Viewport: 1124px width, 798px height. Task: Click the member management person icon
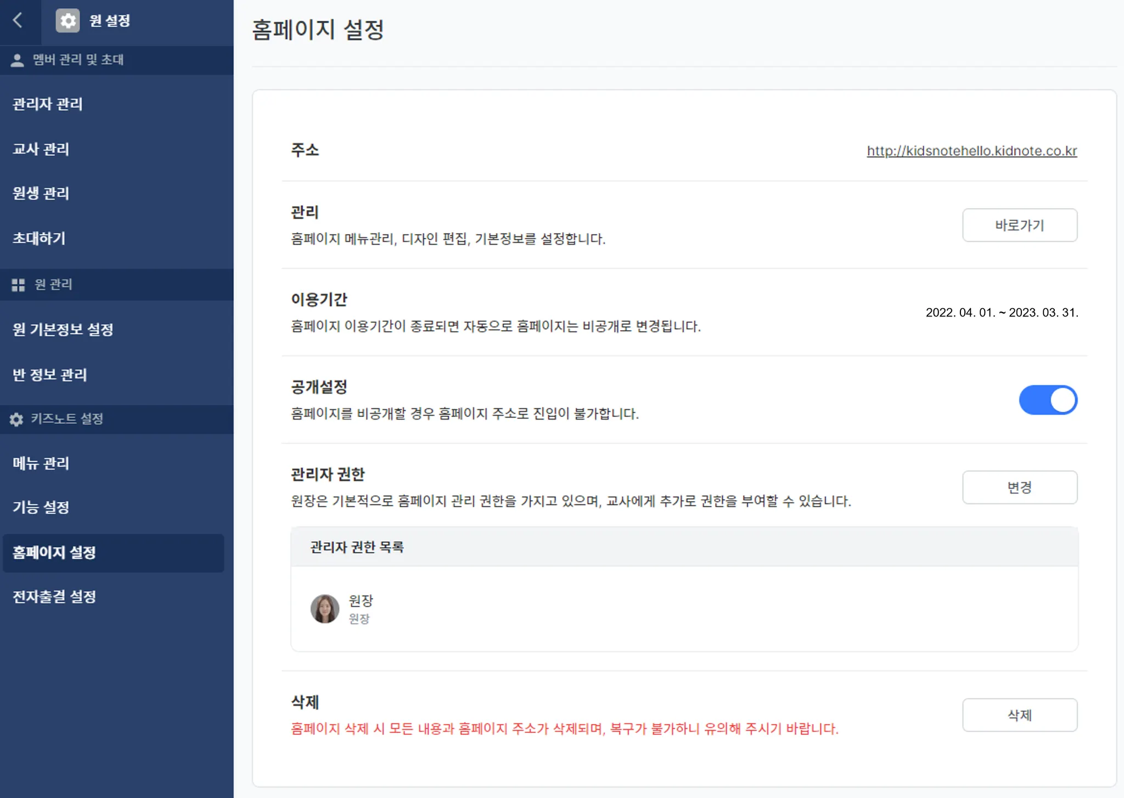pyautogui.click(x=17, y=60)
